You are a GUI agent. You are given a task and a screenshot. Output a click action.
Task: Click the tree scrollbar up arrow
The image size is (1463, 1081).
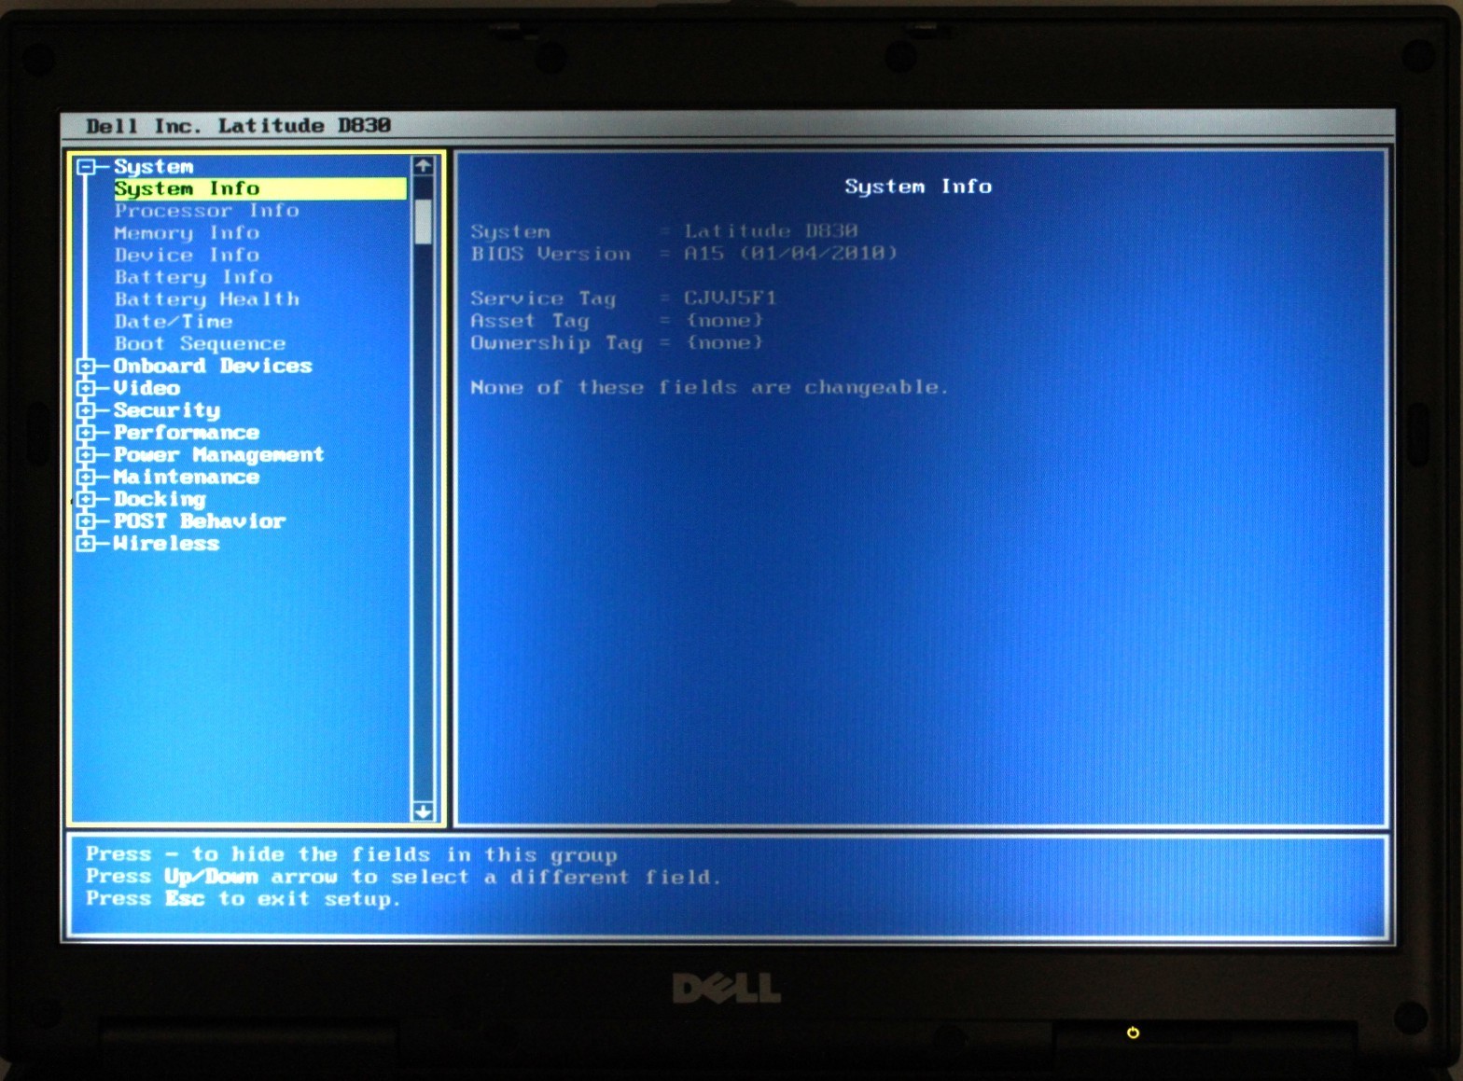pos(424,166)
